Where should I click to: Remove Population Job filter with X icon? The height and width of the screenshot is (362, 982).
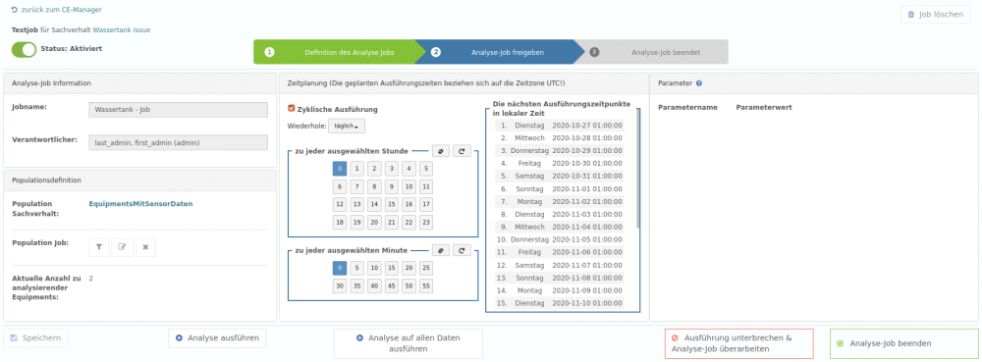coord(145,247)
